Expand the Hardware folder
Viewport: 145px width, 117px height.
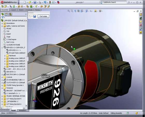click(x=5, y=56)
